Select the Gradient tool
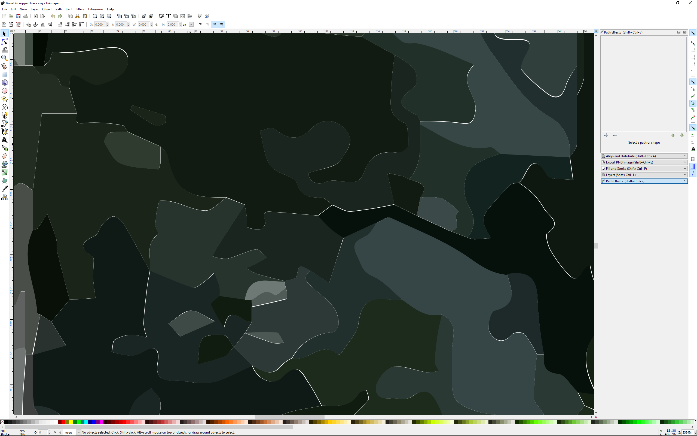The width and height of the screenshot is (697, 436). (x=5, y=172)
